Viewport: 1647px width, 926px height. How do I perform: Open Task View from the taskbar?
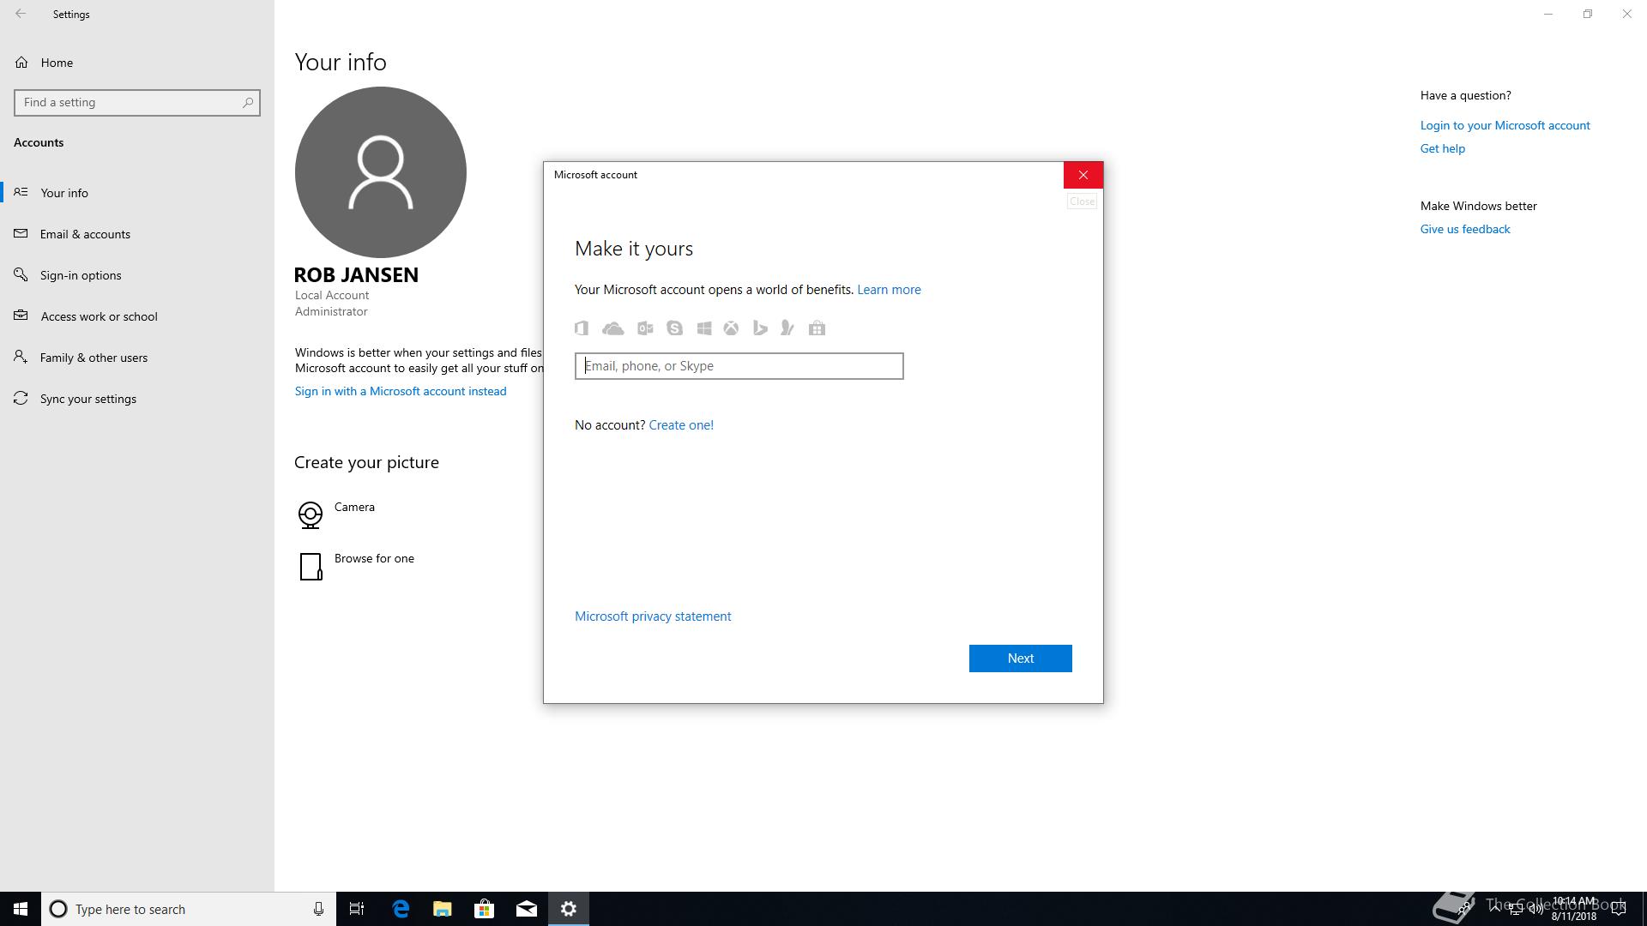pyautogui.click(x=357, y=909)
